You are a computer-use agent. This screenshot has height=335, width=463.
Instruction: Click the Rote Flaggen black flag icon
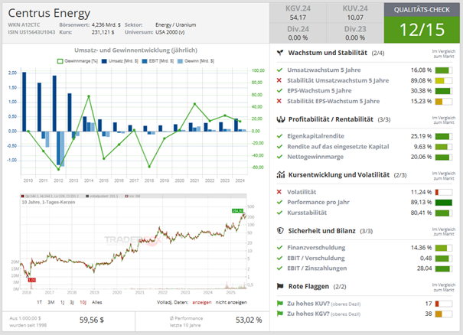[280, 286]
